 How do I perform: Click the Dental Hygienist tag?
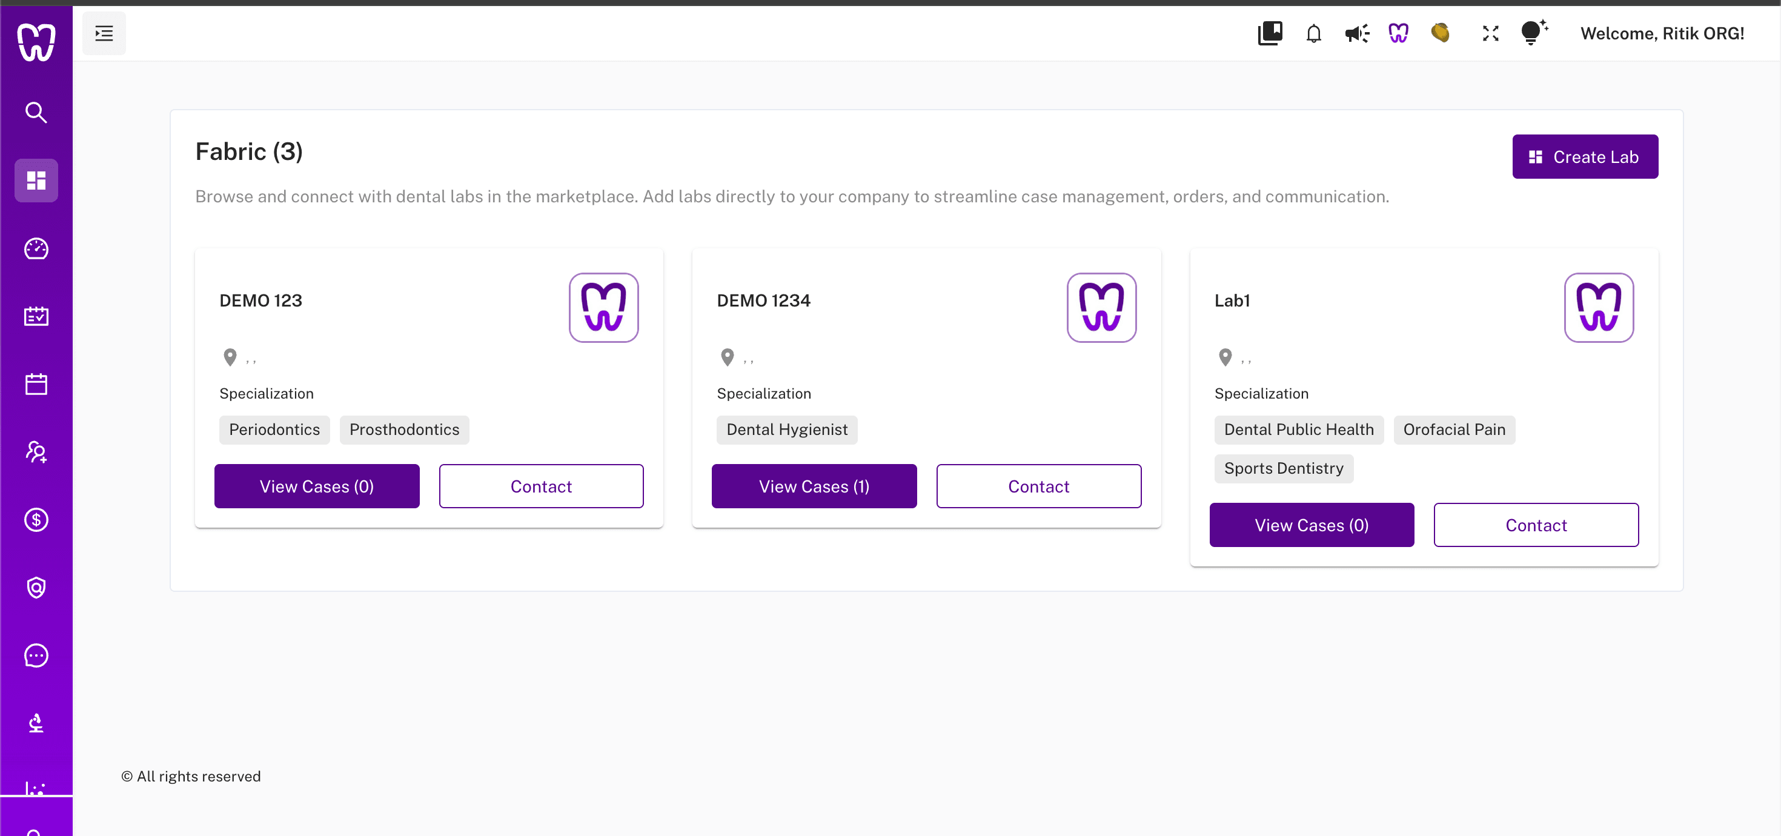(787, 430)
